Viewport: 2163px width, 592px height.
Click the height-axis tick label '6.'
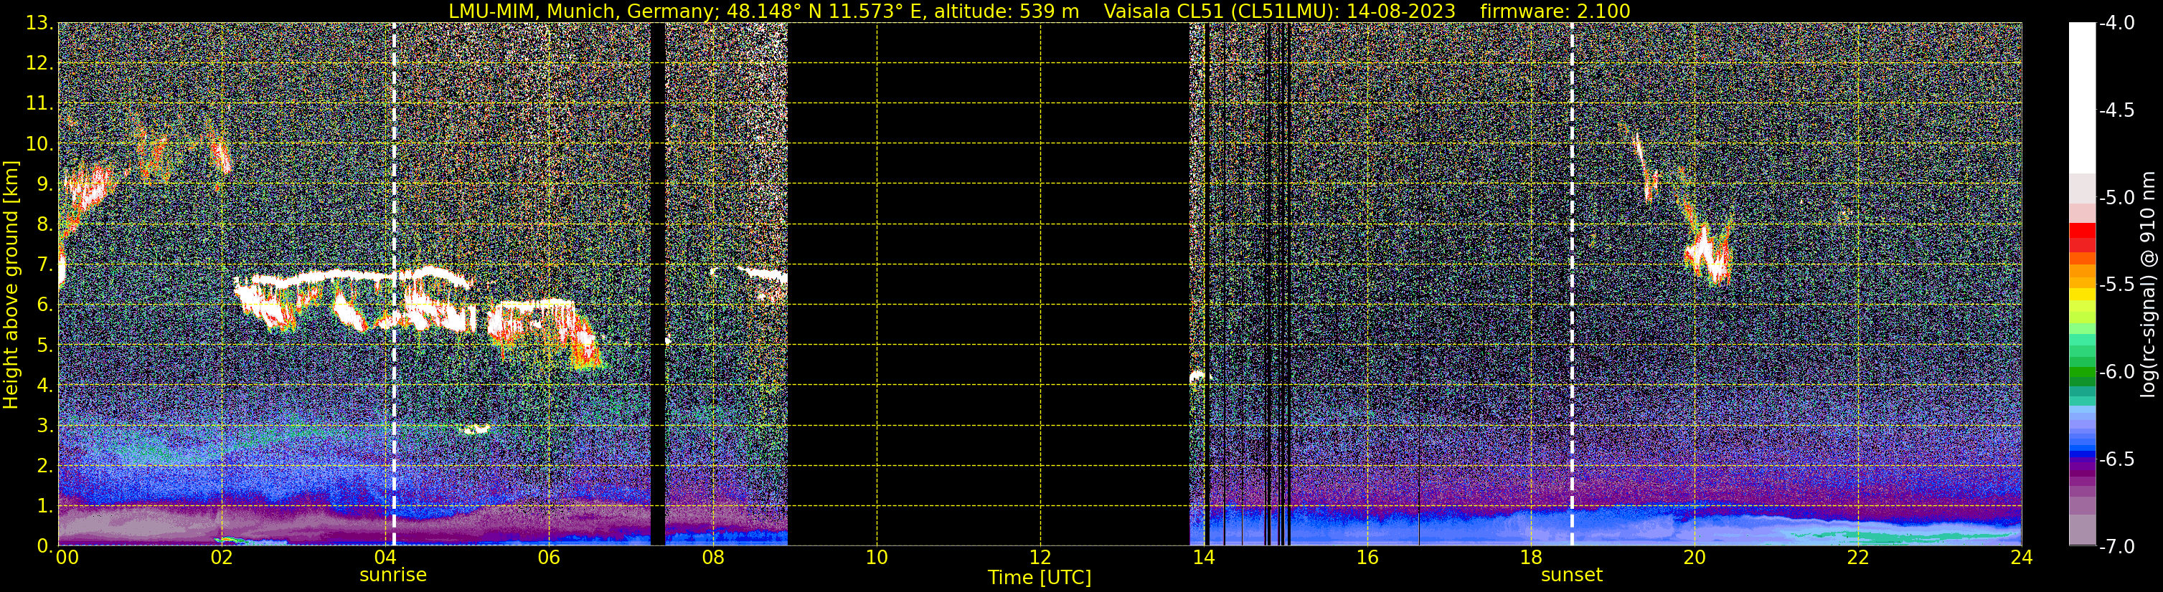tap(45, 305)
